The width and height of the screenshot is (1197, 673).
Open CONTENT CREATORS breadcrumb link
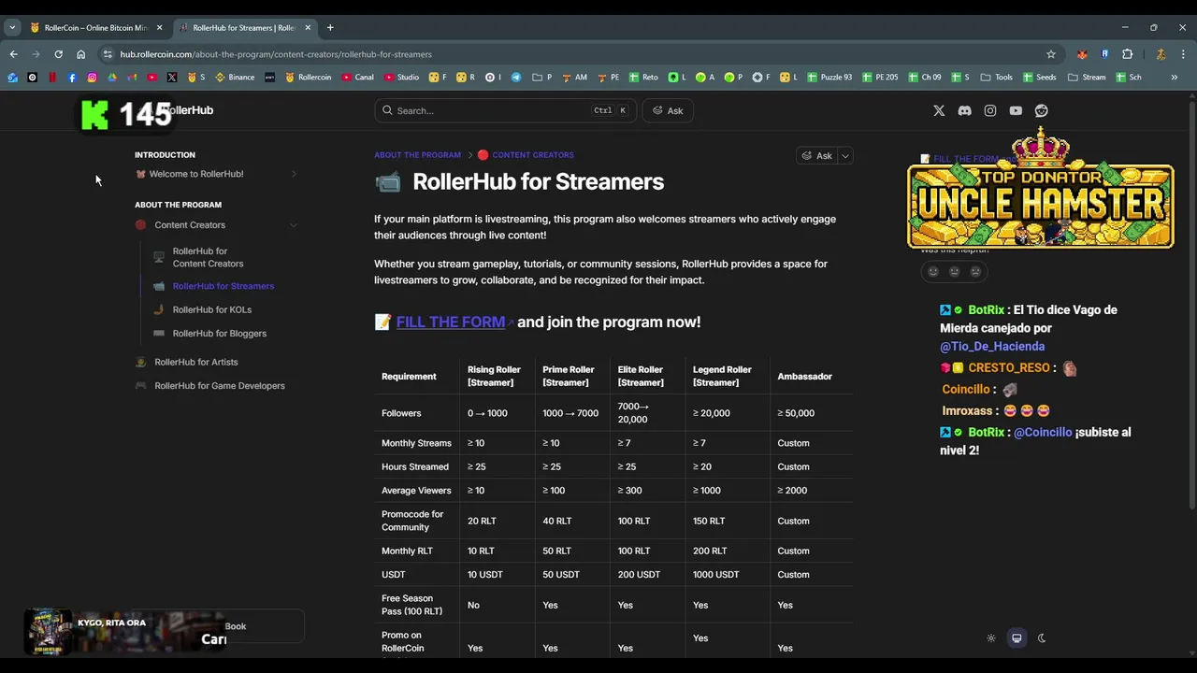533,155
